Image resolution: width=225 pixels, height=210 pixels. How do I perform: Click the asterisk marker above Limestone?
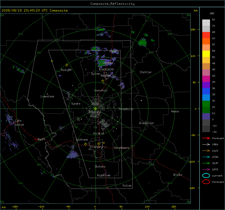tap(47, 94)
